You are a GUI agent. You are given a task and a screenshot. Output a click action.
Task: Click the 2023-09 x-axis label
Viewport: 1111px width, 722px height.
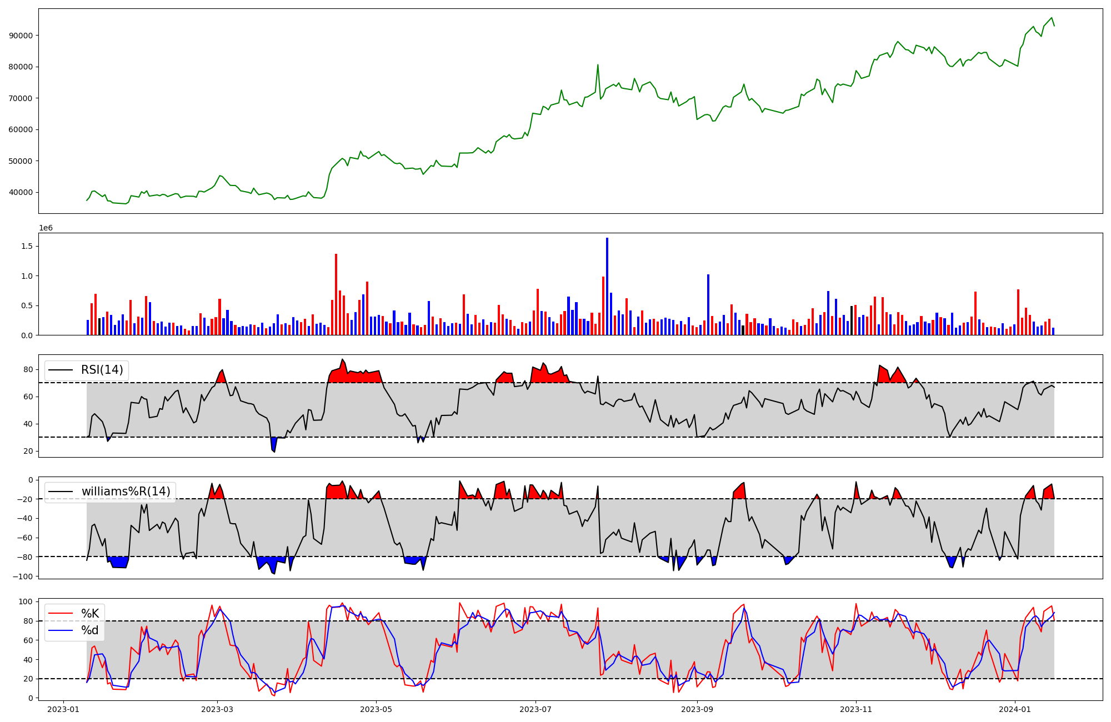(x=697, y=709)
